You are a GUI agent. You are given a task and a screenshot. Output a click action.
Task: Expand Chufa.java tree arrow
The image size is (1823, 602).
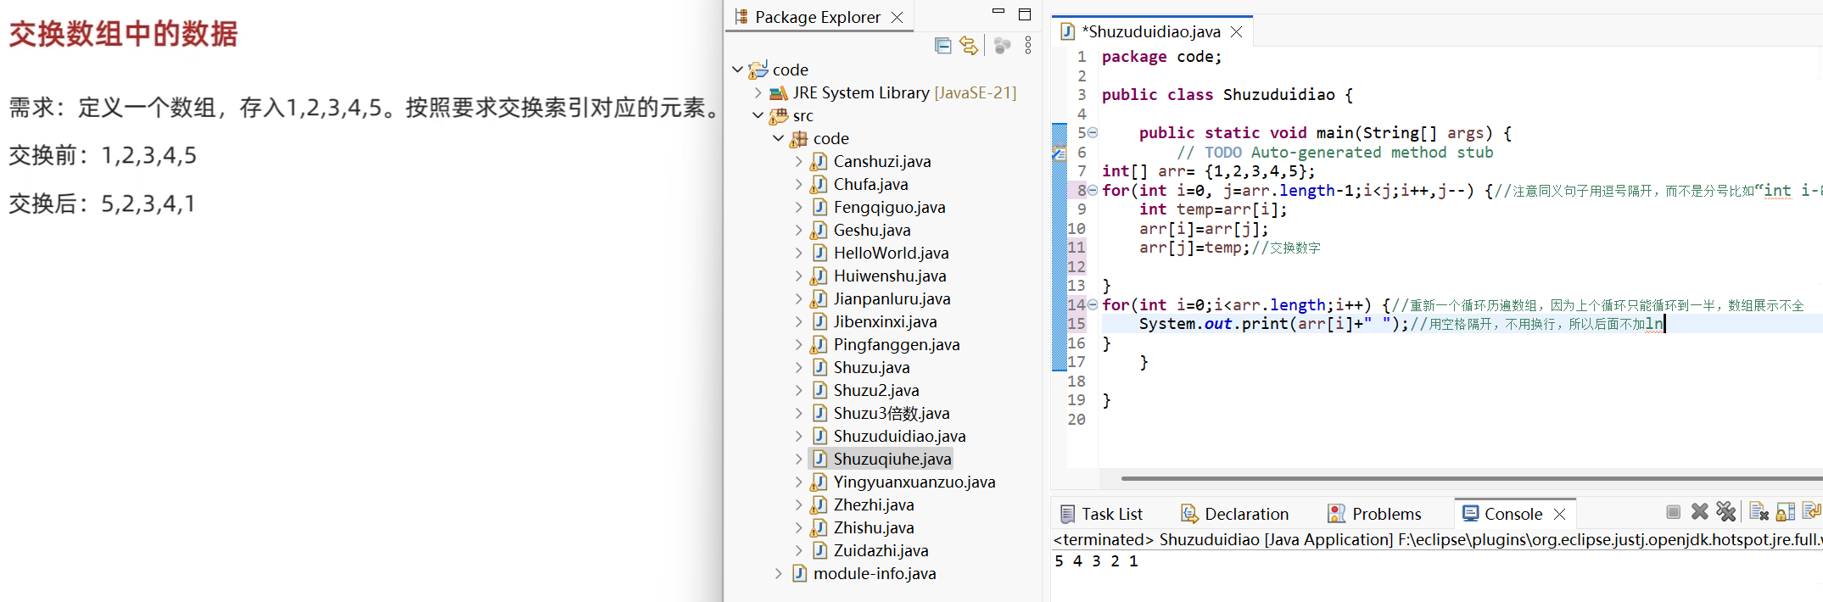pyautogui.click(x=798, y=184)
